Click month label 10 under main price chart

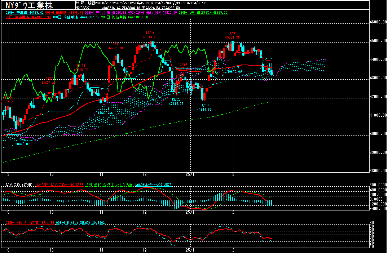[x=52, y=174]
